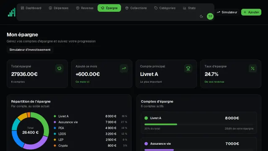Toggle dark mode with the moon icon
Screen dimensions: 268x151
click(201, 16)
